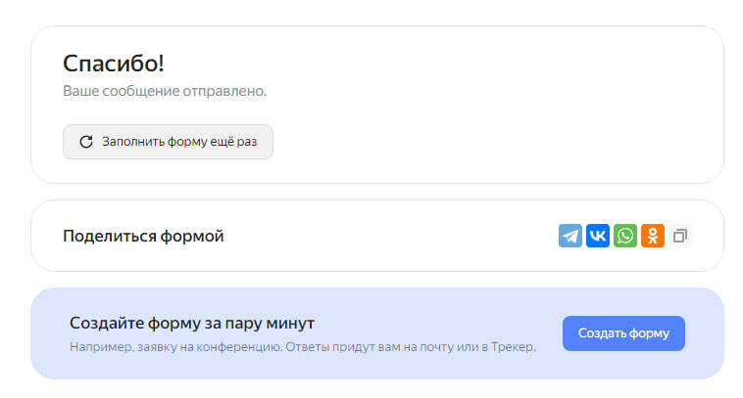This screenshot has width=743, height=398.
Task: Share the form via Odnoklassniki icon
Action: (653, 236)
